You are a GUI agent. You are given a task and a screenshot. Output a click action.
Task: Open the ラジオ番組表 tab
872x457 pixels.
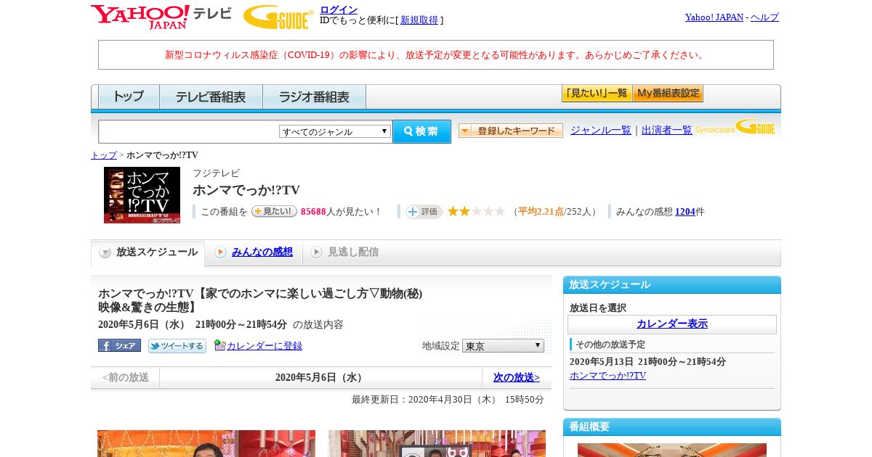pyautogui.click(x=314, y=96)
